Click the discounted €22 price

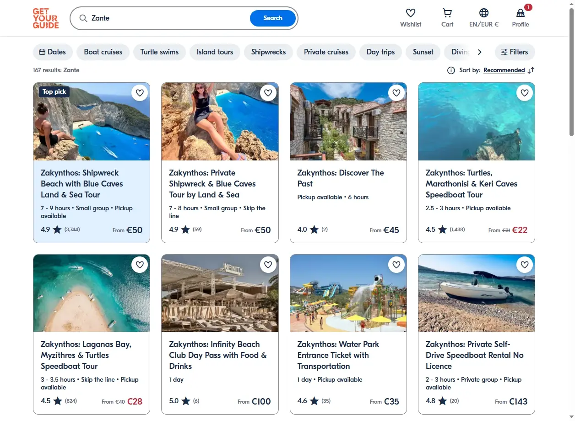point(520,230)
